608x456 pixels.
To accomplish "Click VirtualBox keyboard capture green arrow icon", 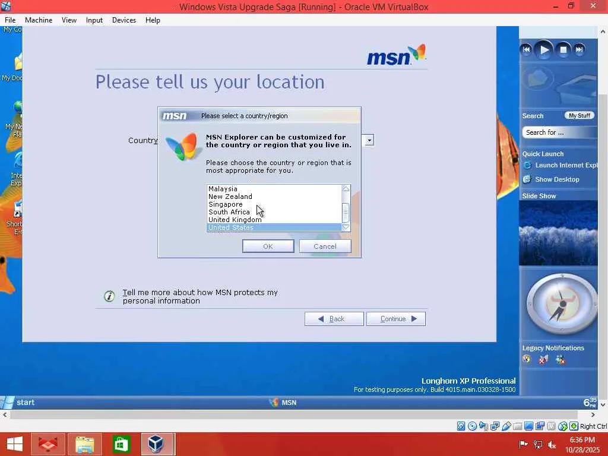I will tap(574, 426).
